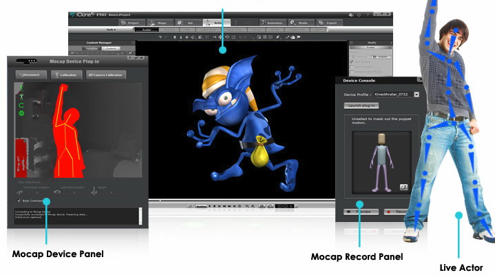Click the Camera Calibration button

click(x=106, y=75)
